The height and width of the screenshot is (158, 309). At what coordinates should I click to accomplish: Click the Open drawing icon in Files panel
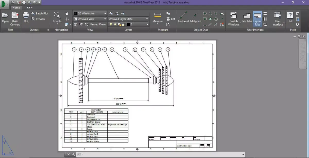[x=5, y=18]
